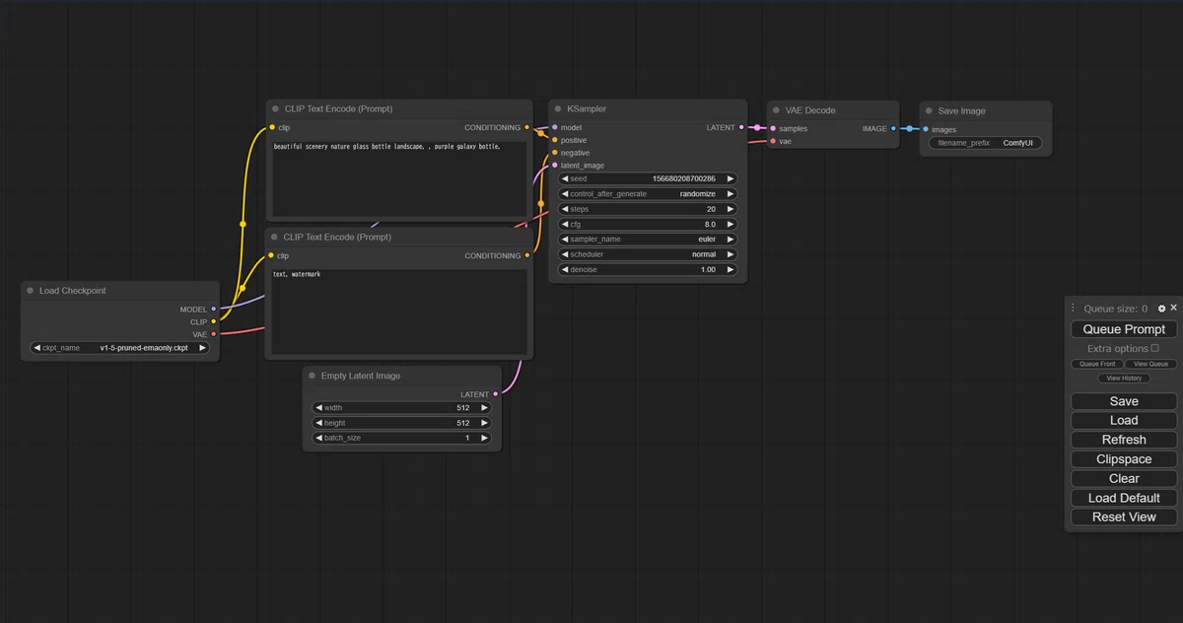Decrease width value with left arrow
The image size is (1183, 623).
click(x=319, y=408)
